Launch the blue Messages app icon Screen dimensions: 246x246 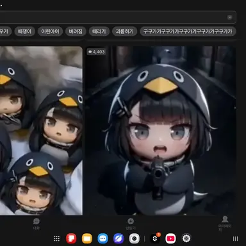[x=102, y=238]
